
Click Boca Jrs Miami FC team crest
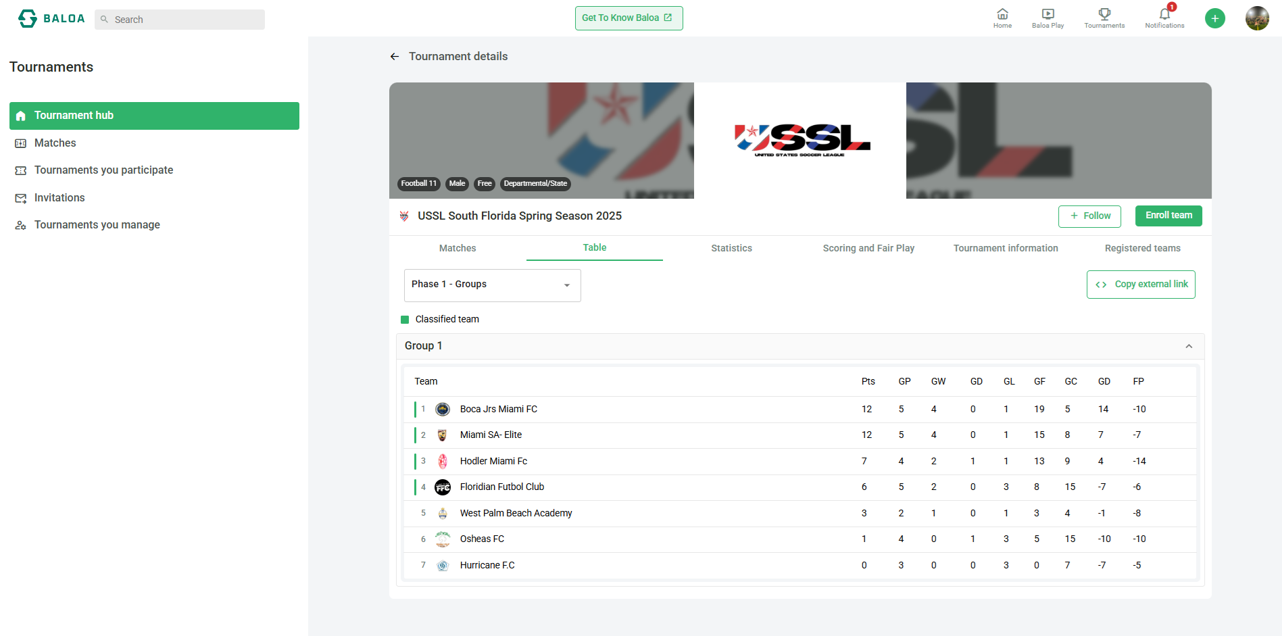coord(443,409)
